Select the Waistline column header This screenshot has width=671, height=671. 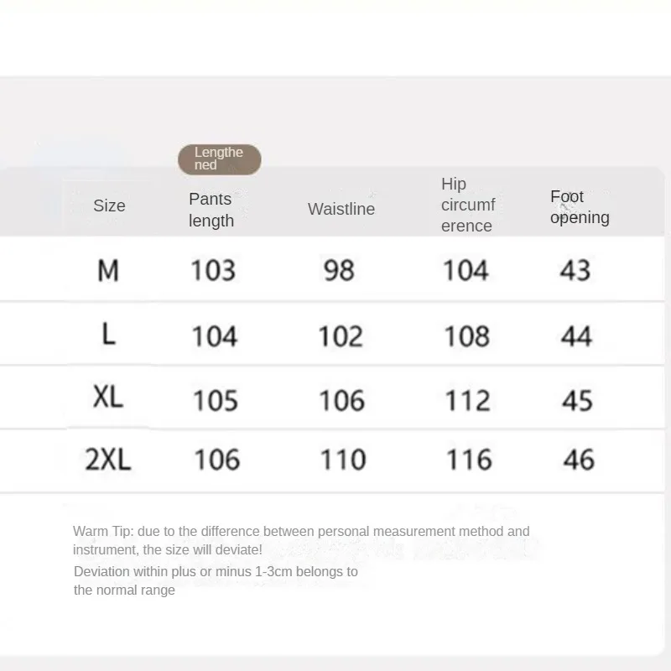[341, 209]
